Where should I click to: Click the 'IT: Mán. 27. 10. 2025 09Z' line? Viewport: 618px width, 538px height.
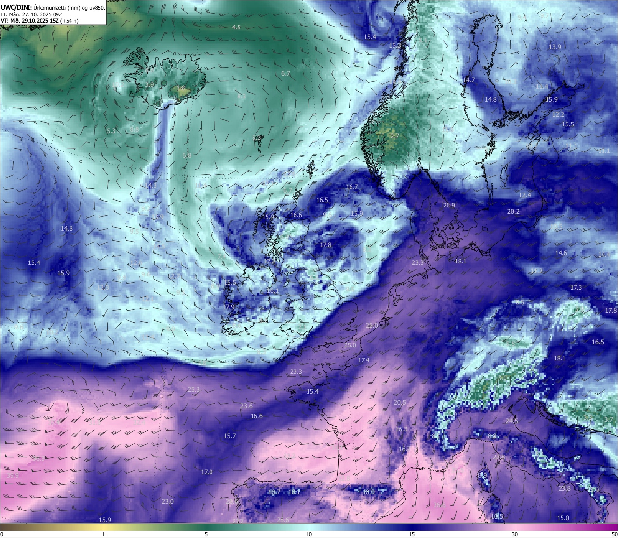pos(31,14)
